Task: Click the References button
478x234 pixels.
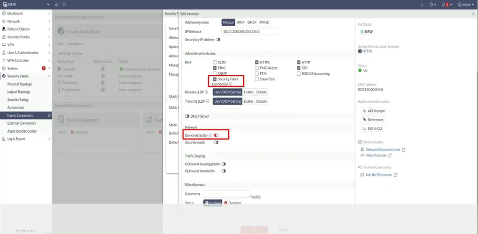Action: click(x=373, y=120)
